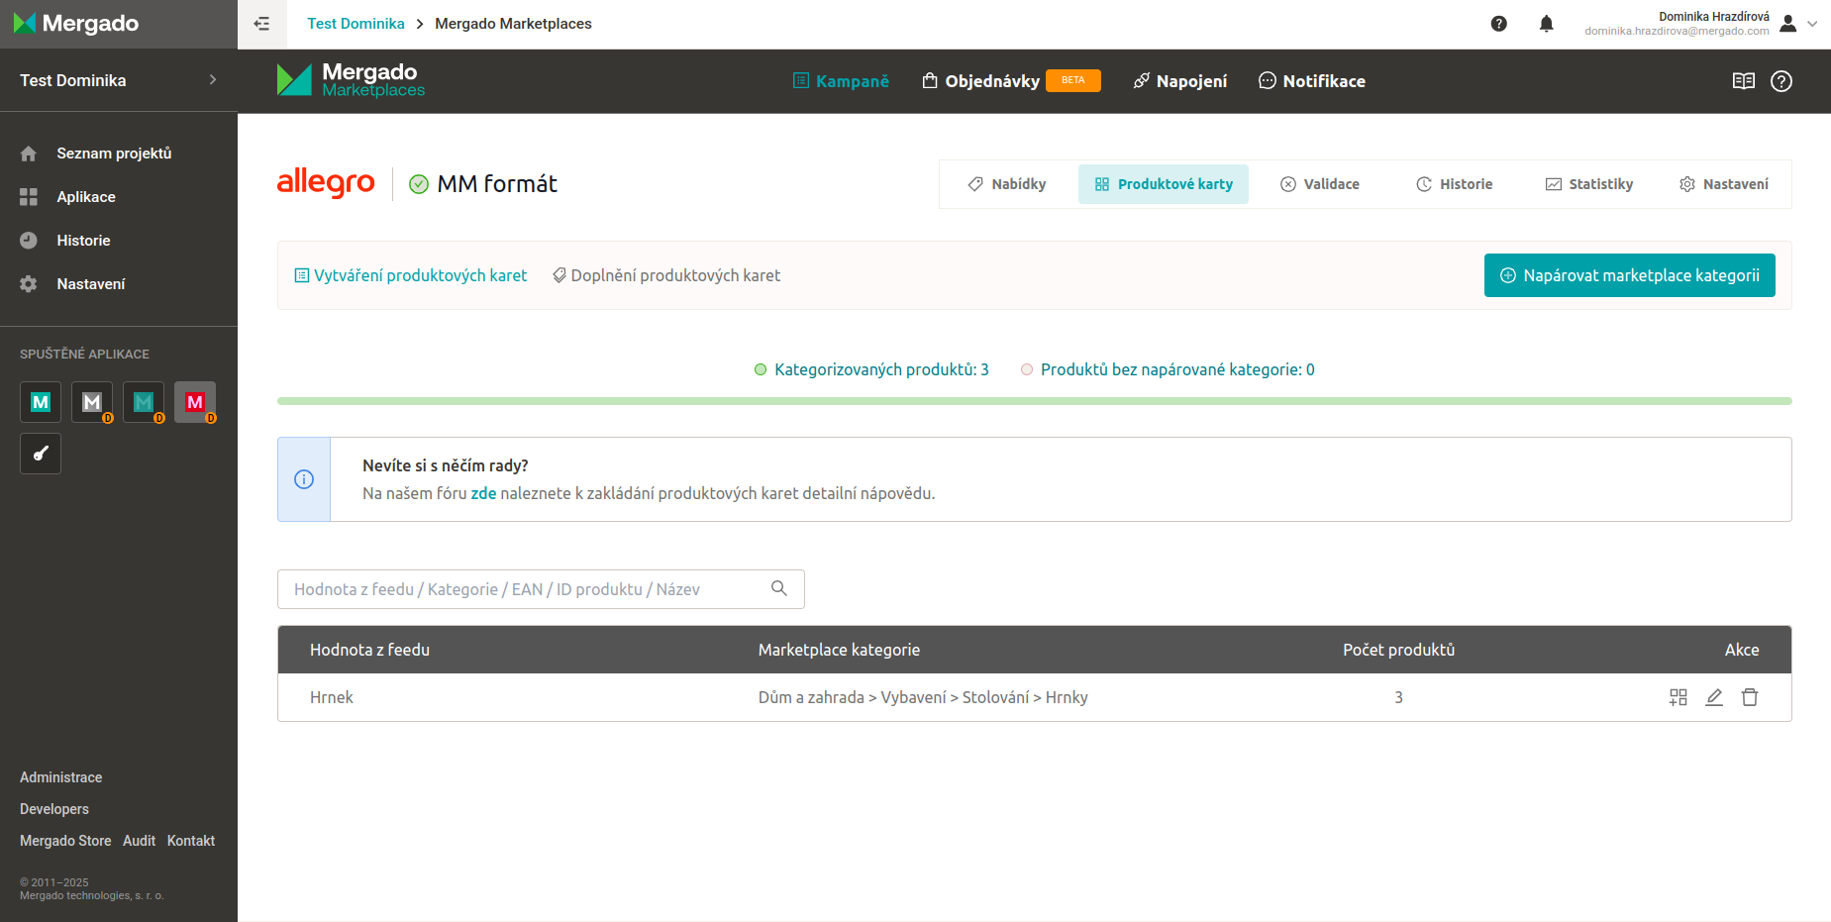Open Administrace footer link
This screenshot has width=1831, height=922.
61,777
